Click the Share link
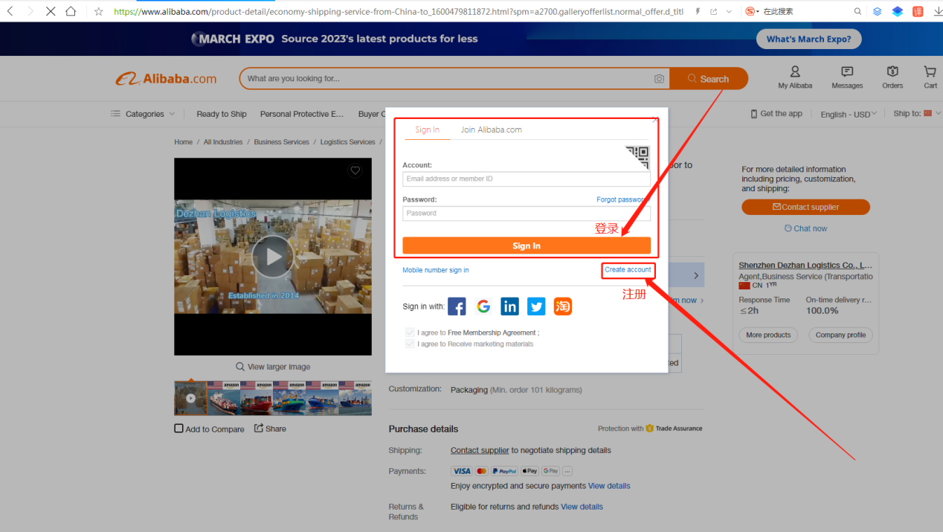 pos(270,429)
